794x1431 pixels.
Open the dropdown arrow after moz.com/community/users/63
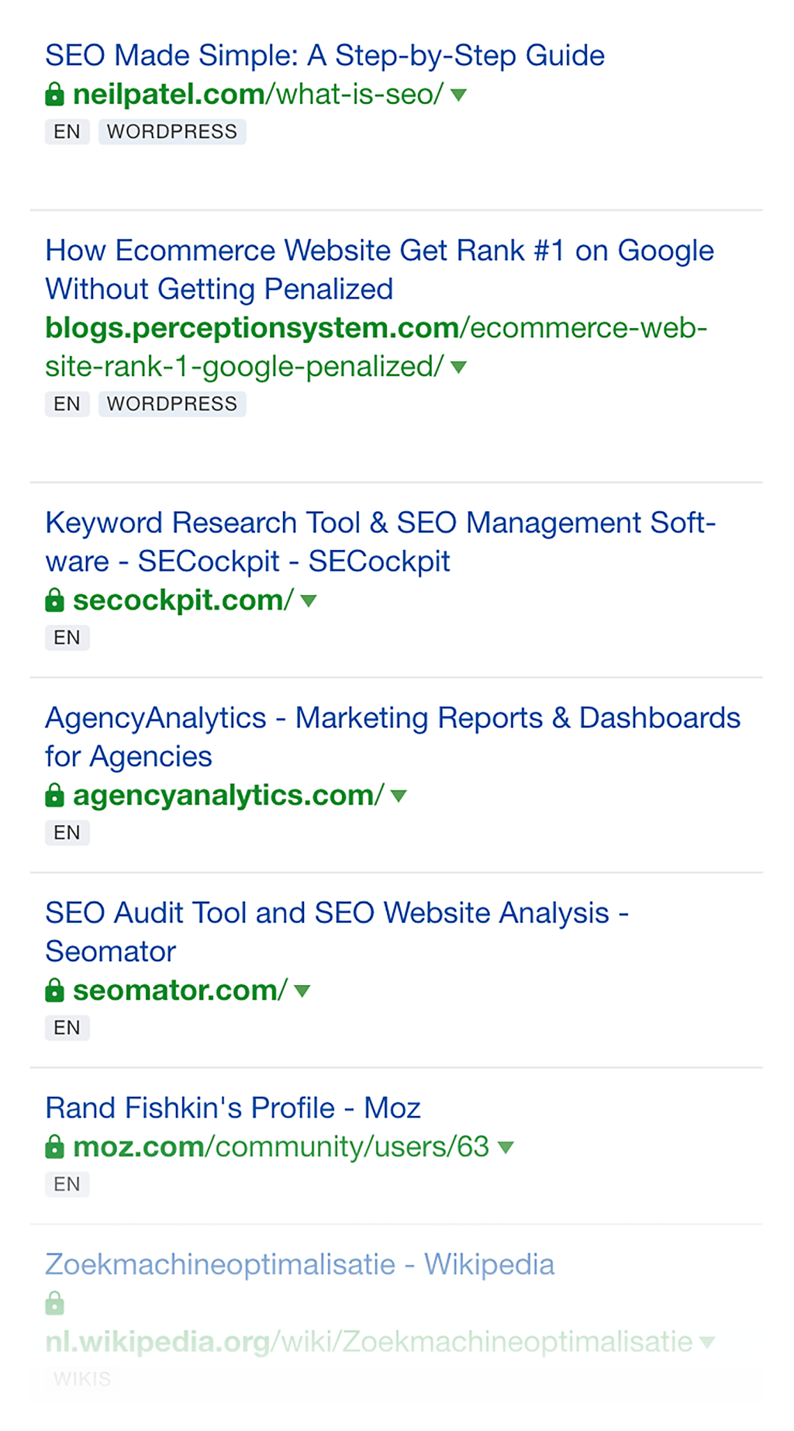coord(506,1148)
